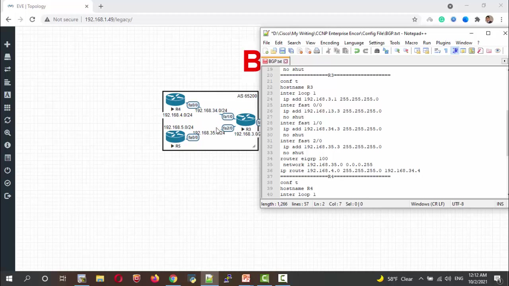The image size is (509, 286).
Task: Bookmark this page with the star icon
Action: (415, 19)
